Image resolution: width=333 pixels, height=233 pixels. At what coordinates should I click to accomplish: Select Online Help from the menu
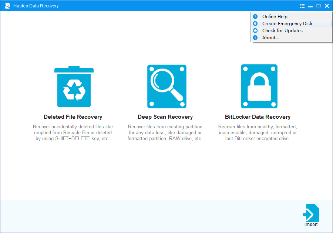292,16
